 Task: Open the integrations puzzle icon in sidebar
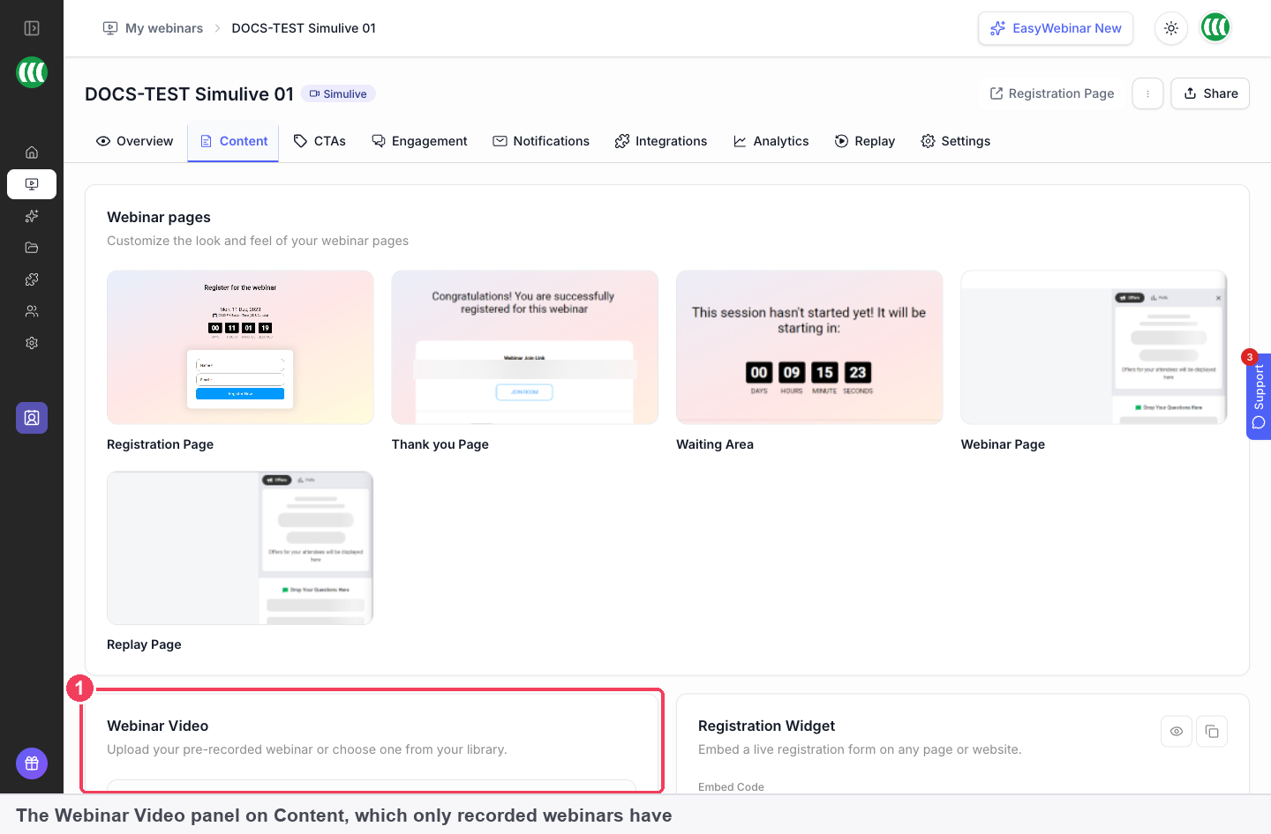tap(32, 279)
